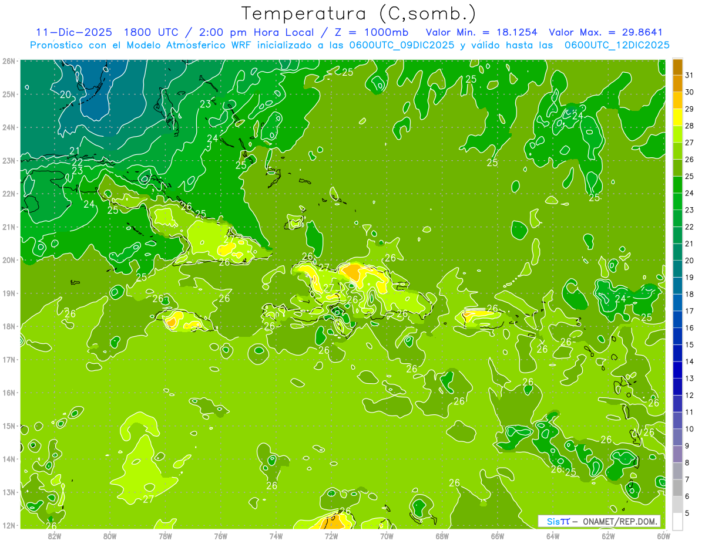Image resolution: width=705 pixels, height=544 pixels.
Task: Click the 'Valor Max. = 29.8641' text
Action: (605, 32)
